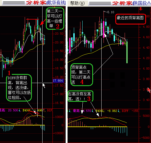Select the 5.10 high price marker
Viewport: 151px width, 143px height.
pyautogui.click(x=111, y=12)
